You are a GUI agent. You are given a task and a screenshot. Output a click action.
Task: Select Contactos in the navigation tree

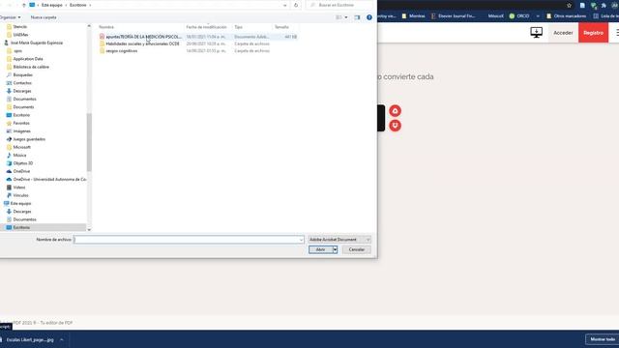[22, 83]
